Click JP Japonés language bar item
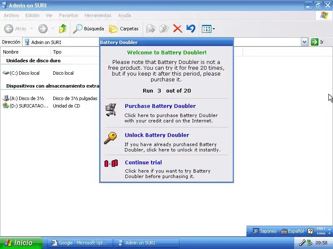 click(265, 231)
